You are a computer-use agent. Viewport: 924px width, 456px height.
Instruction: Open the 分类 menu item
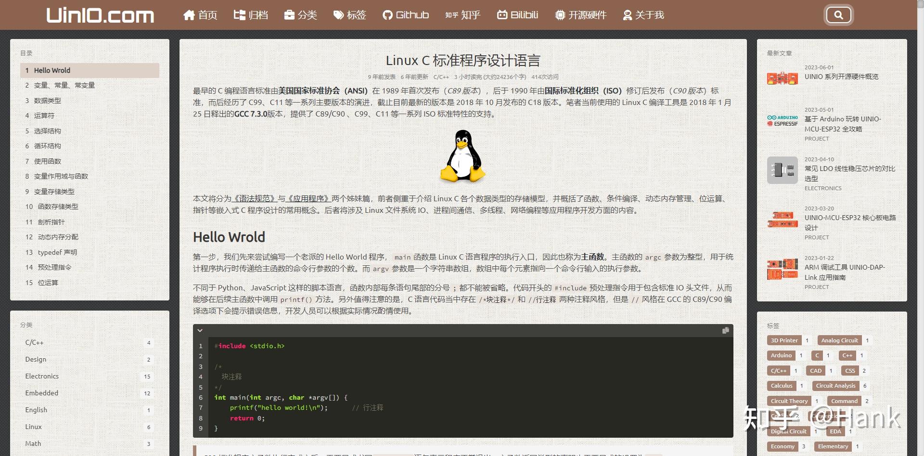(x=301, y=14)
